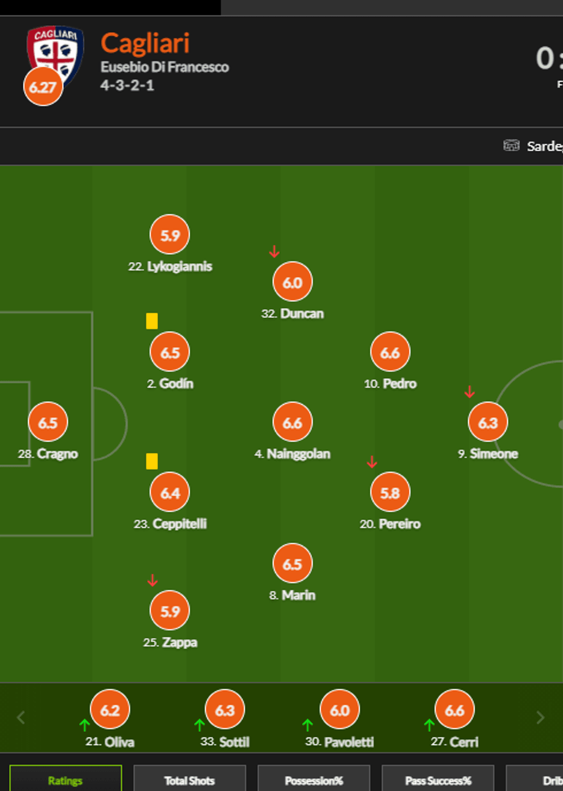563x791 pixels.
Task: Click Nainggolan's 6.6 rating circle
Action: coord(292,423)
